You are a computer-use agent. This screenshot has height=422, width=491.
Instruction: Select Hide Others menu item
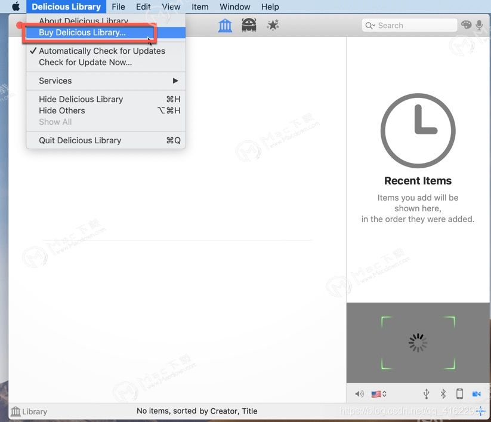pos(106,110)
